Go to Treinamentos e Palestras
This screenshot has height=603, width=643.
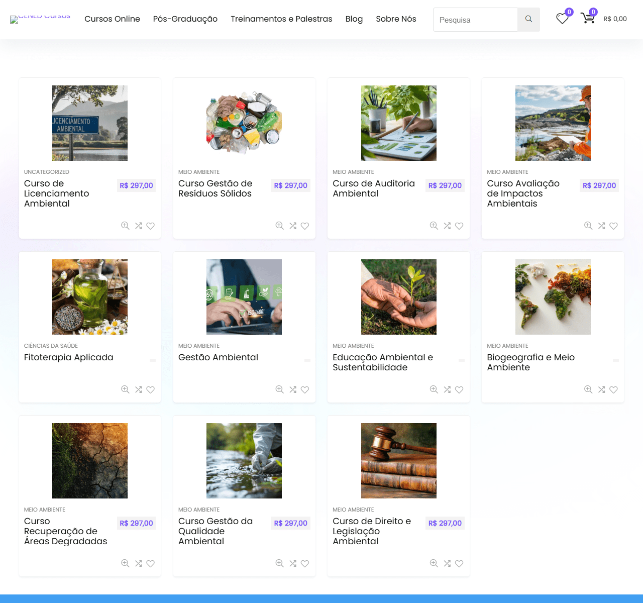pos(281,19)
